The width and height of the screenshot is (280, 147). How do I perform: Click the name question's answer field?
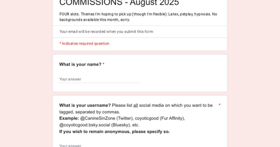click(x=99, y=79)
